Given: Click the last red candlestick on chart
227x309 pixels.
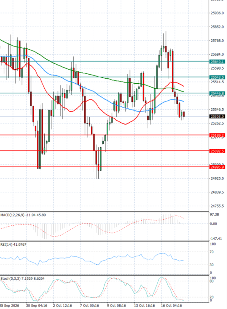Looking at the screenshot, I should point(184,114).
